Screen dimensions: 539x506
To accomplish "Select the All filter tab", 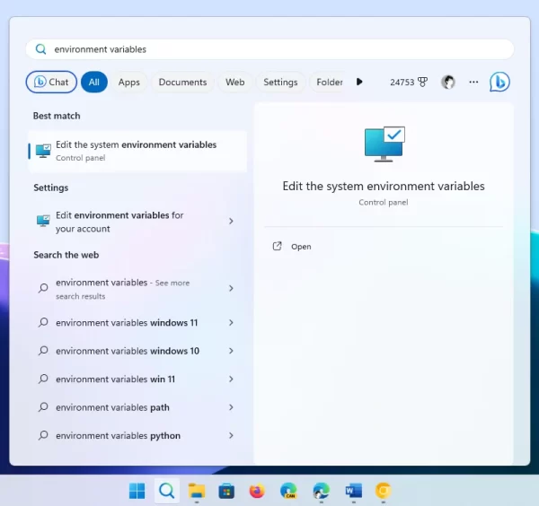I will coord(94,82).
